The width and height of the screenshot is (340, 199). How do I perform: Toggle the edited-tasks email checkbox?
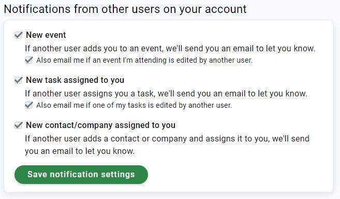point(28,105)
